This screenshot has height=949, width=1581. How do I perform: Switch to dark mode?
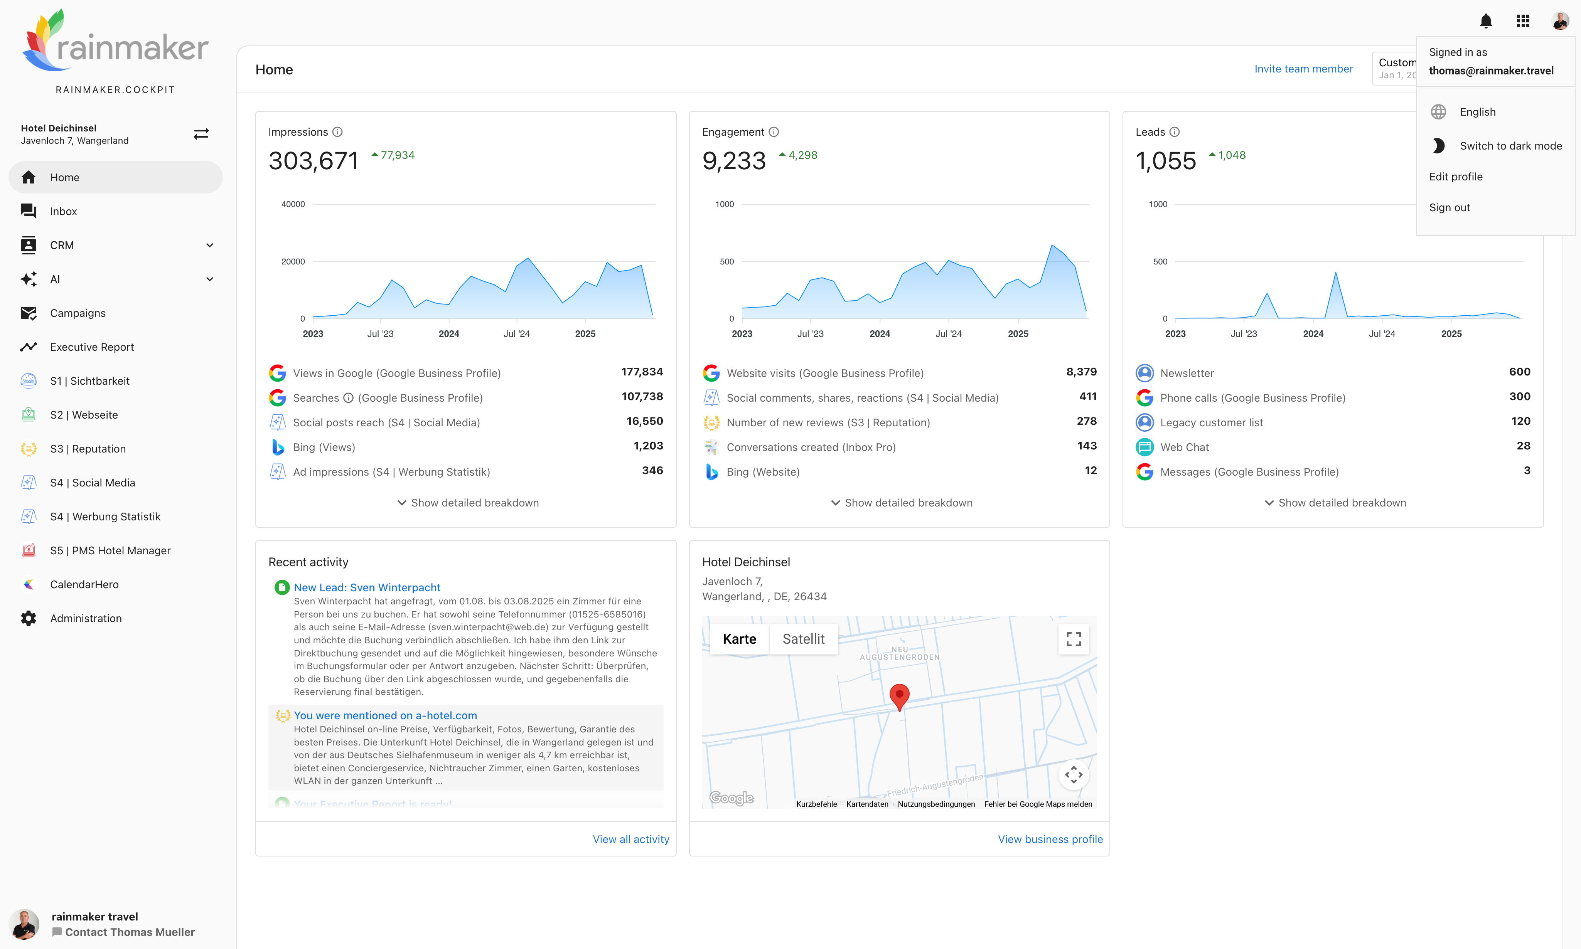click(1510, 146)
